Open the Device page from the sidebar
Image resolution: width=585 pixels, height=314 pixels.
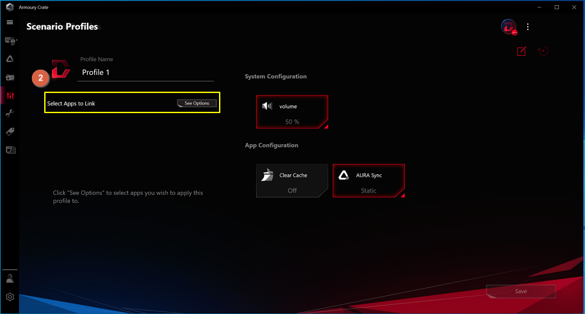(10, 41)
